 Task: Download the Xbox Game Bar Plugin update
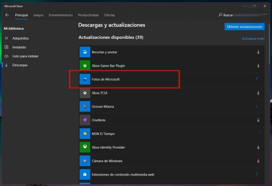tap(258, 65)
